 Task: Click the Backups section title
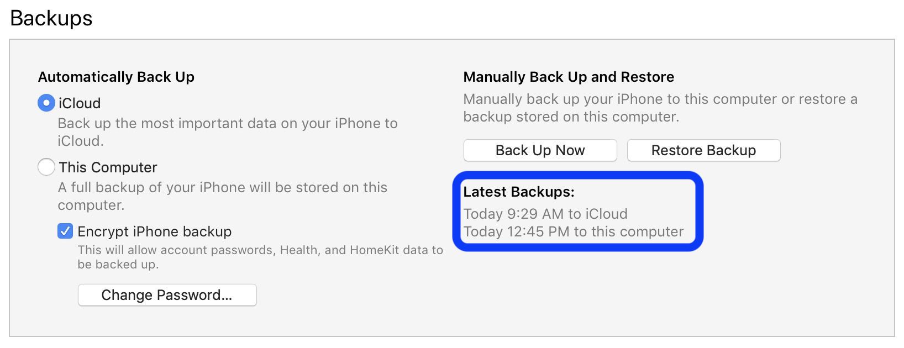[51, 18]
